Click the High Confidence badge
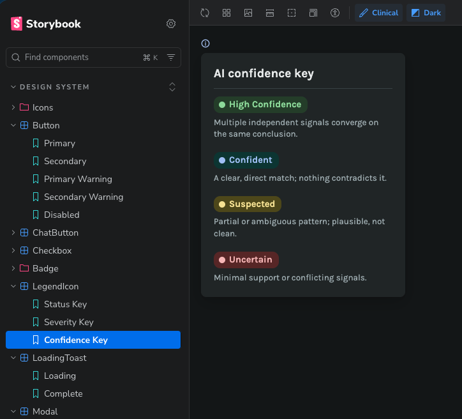462x419 pixels. click(x=260, y=105)
